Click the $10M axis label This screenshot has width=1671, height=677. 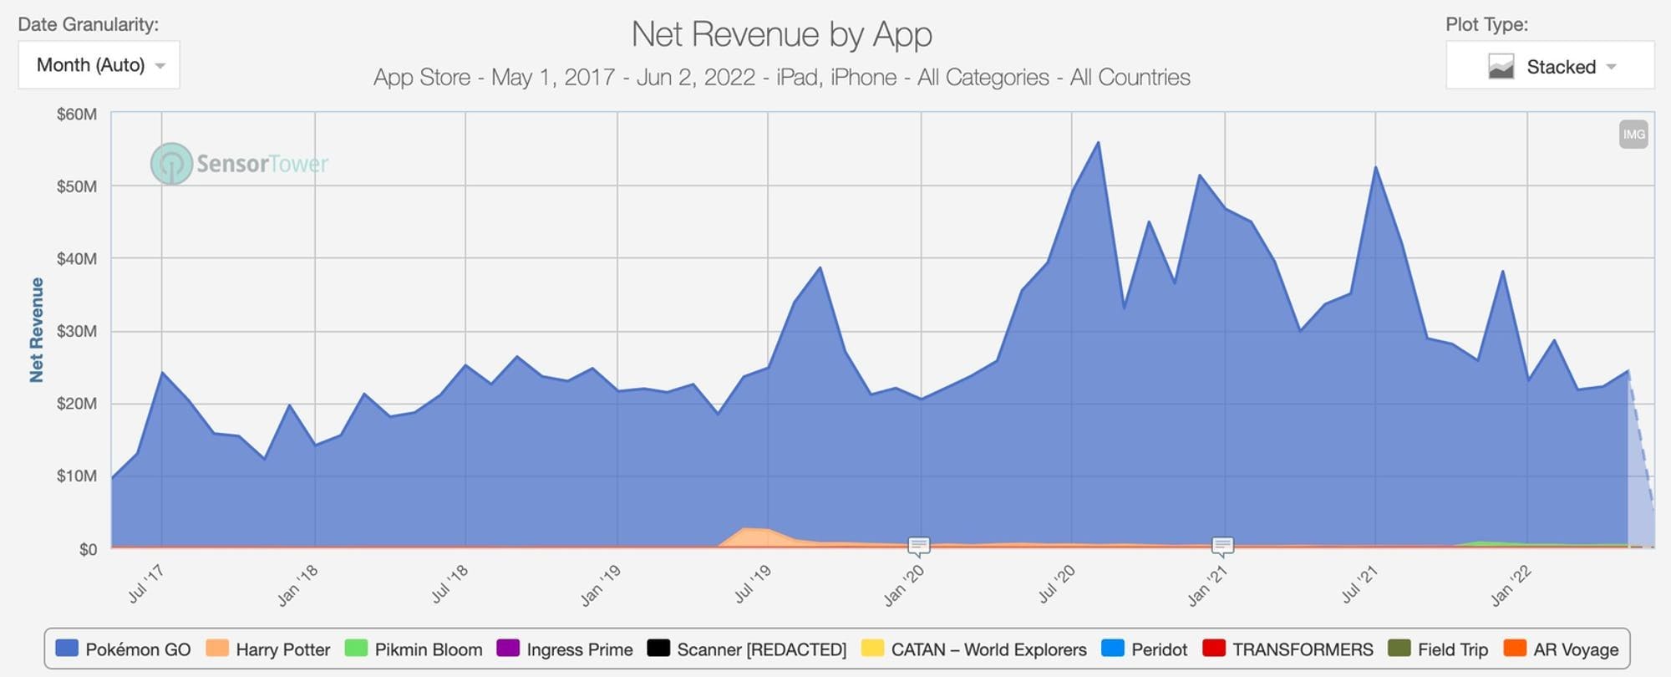(x=77, y=476)
